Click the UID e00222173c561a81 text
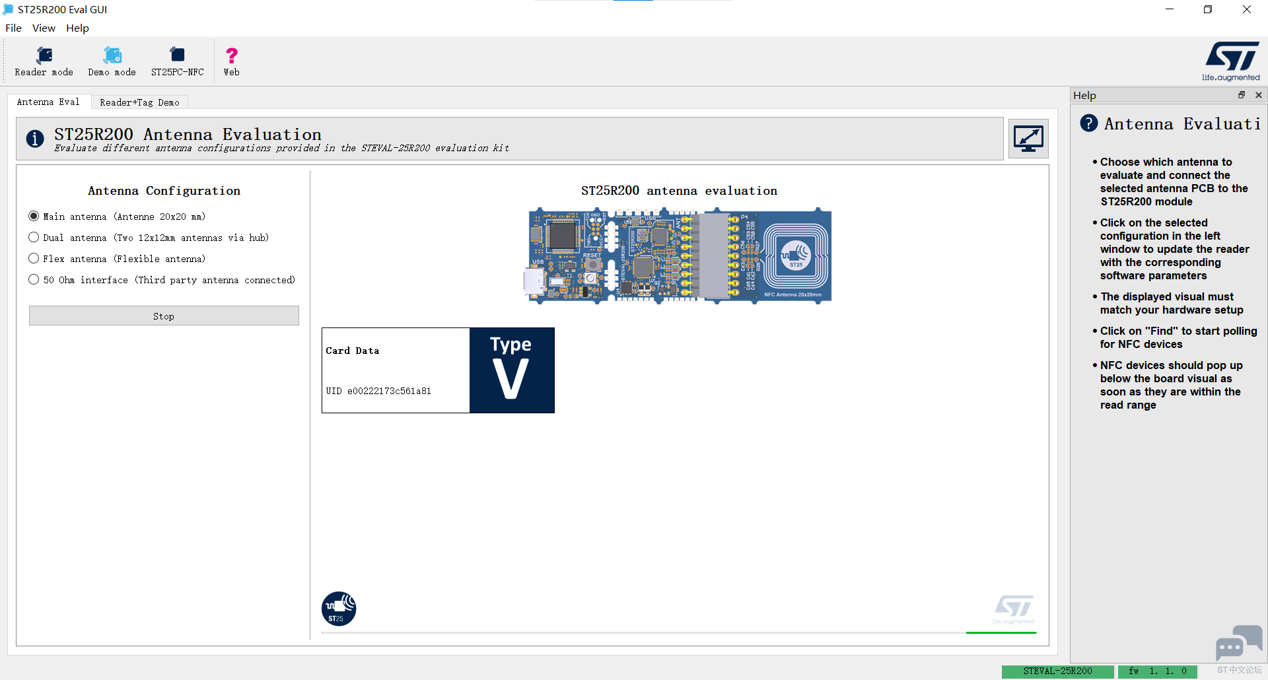The height and width of the screenshot is (680, 1268). [378, 391]
